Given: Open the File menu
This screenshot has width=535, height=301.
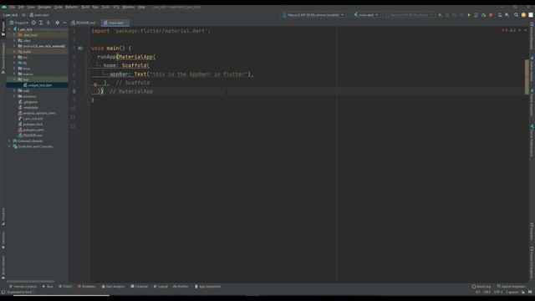Looking at the screenshot, I should [12, 7].
